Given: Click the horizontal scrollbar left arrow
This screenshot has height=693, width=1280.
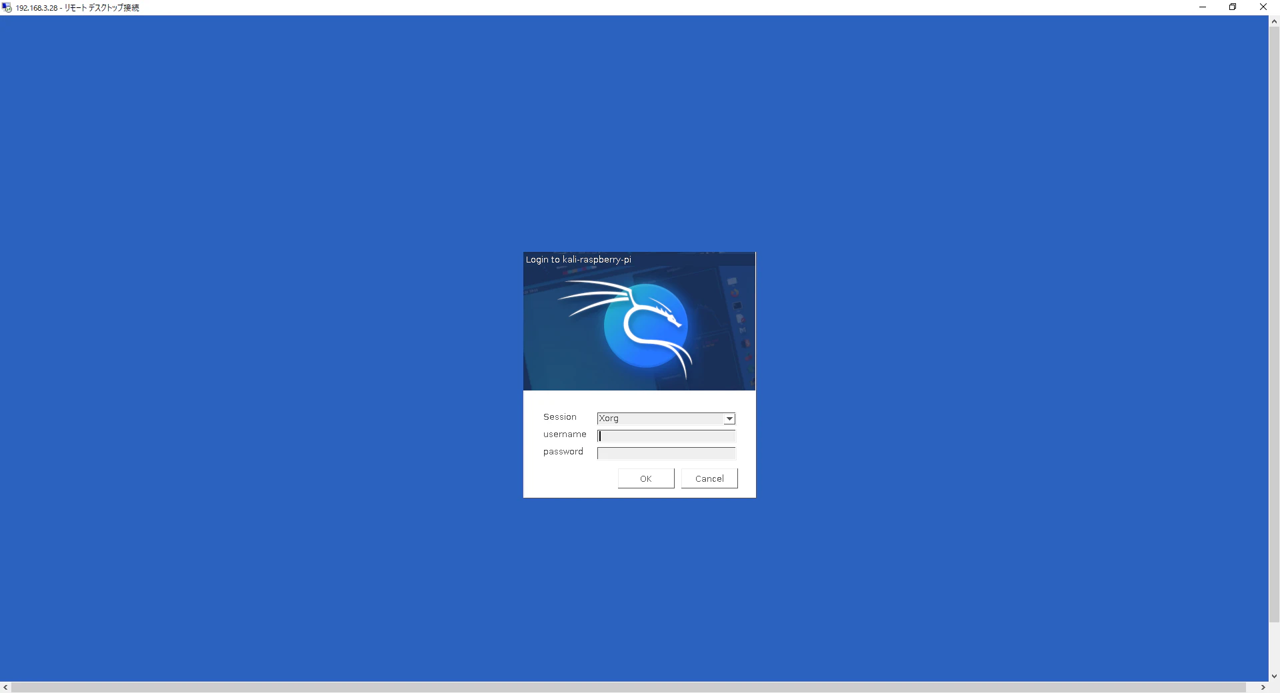Looking at the screenshot, I should click(x=6, y=688).
